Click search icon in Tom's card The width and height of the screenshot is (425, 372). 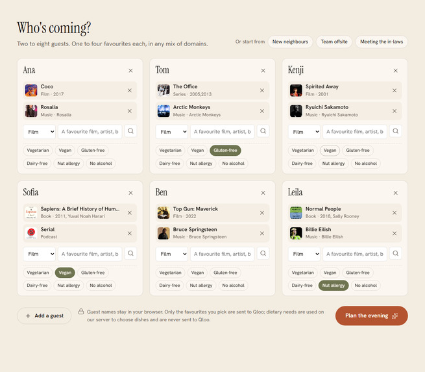click(x=263, y=131)
